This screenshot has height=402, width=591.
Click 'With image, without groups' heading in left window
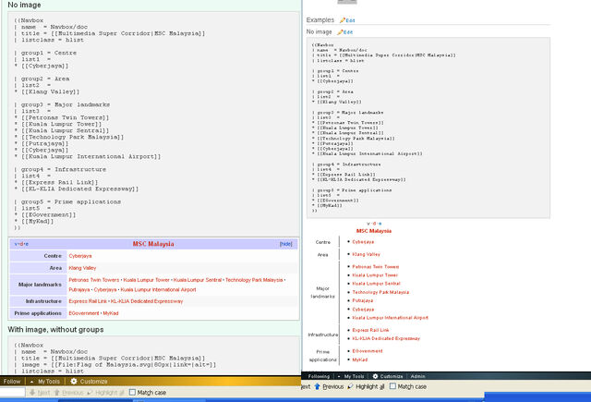pos(55,330)
